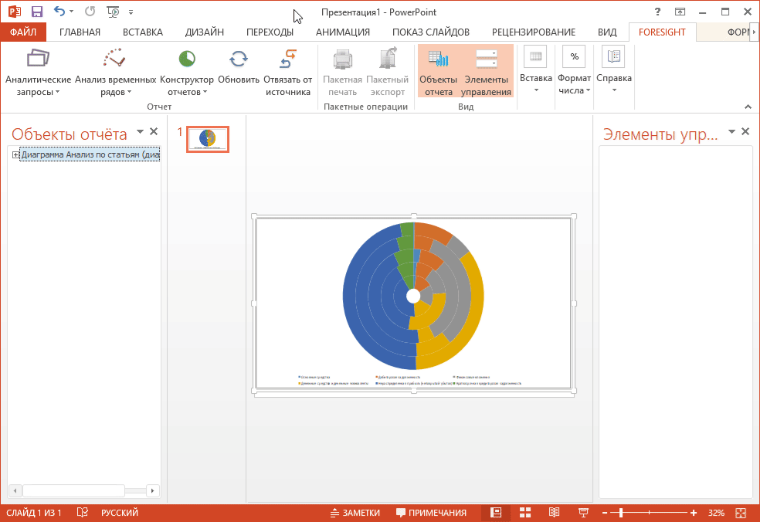Open Элементы упр... panel options dropdown arrow
The image size is (760, 522).
(x=731, y=132)
